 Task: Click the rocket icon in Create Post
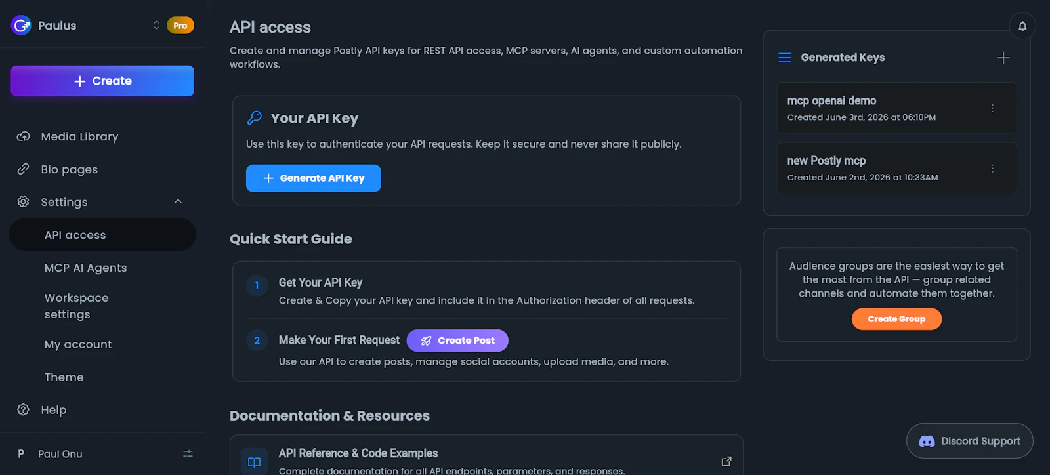coord(426,341)
